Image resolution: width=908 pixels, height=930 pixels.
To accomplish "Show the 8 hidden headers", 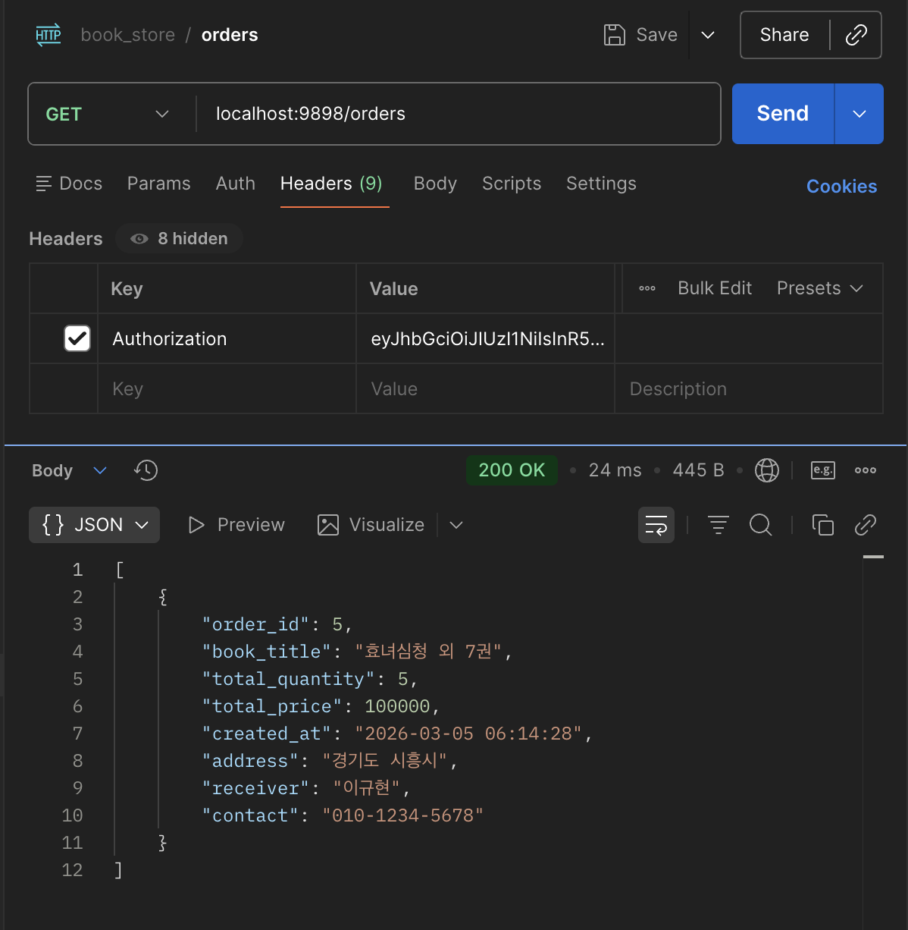I will tap(180, 239).
